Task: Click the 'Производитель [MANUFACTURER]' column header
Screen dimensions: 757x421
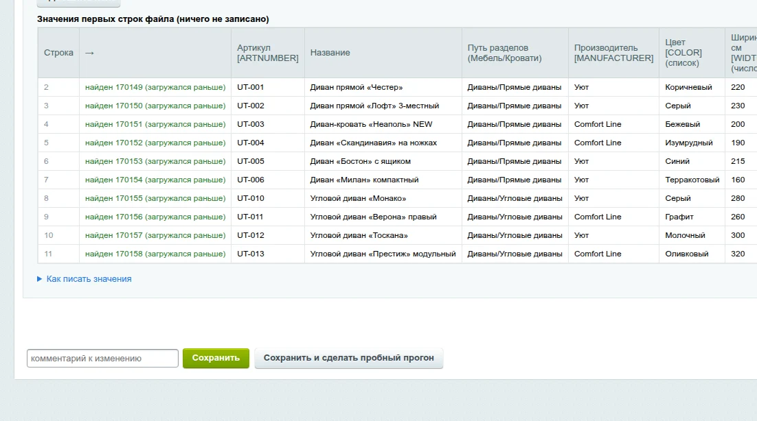Action: click(x=613, y=53)
